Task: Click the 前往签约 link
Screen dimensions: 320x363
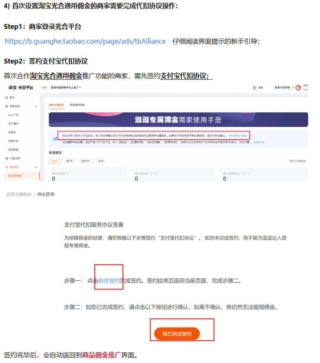Action: [x=109, y=281]
